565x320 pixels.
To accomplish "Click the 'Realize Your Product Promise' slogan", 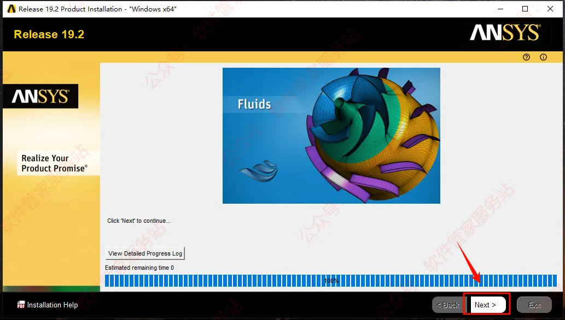I will coord(54,163).
